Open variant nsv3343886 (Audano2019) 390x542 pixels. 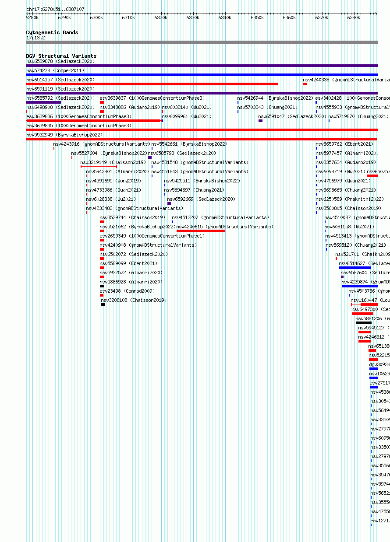[x=130, y=107]
